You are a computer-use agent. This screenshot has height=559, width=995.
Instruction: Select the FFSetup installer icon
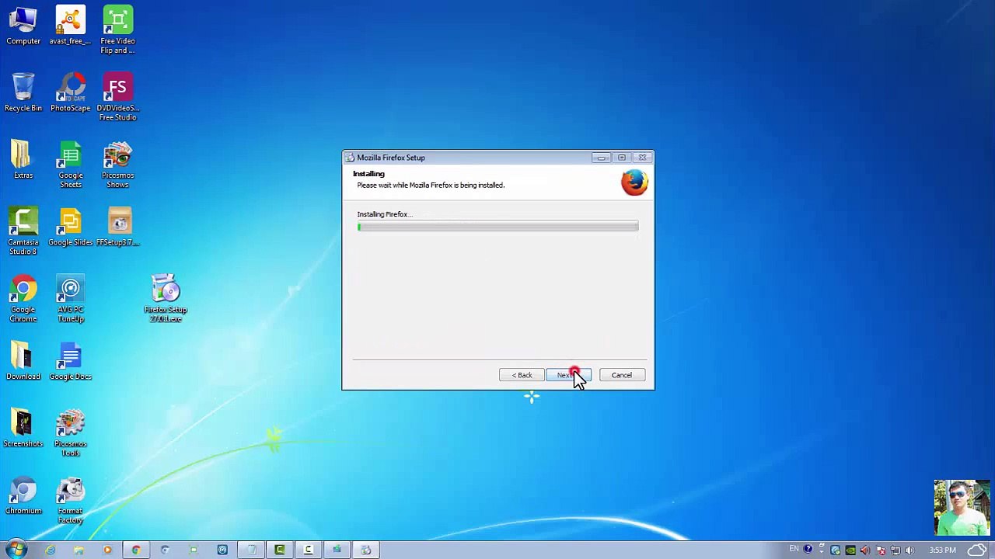(x=117, y=227)
